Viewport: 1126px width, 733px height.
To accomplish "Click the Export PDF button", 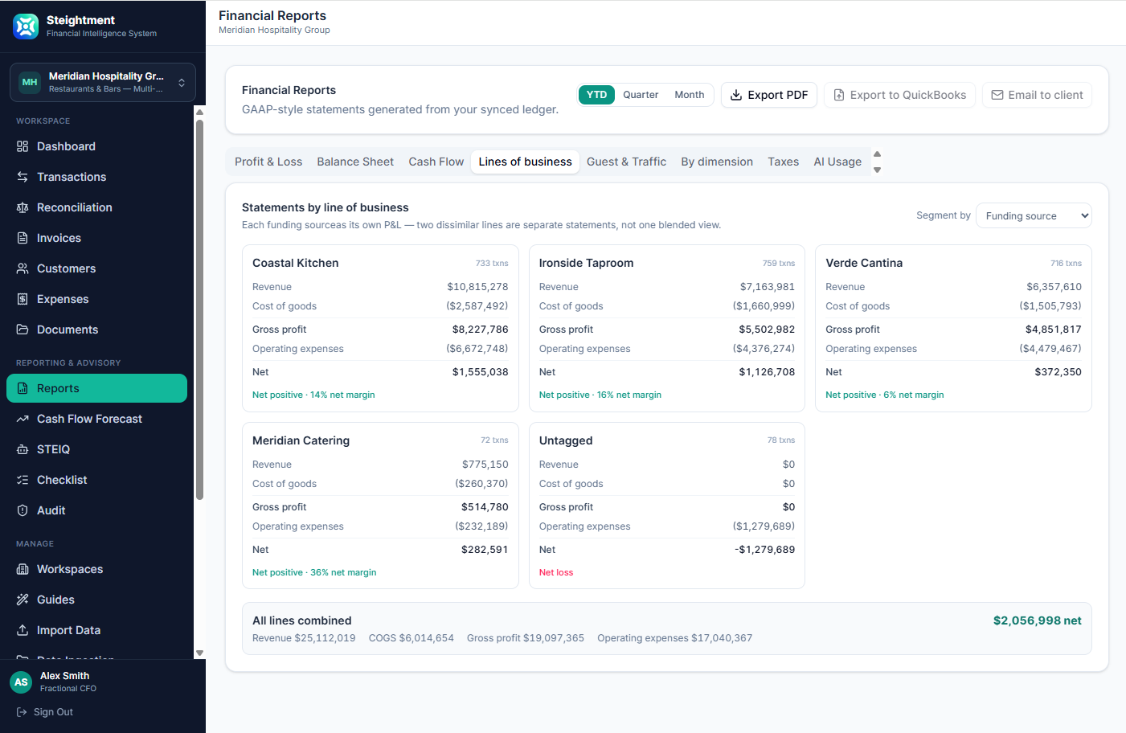I will [x=769, y=95].
